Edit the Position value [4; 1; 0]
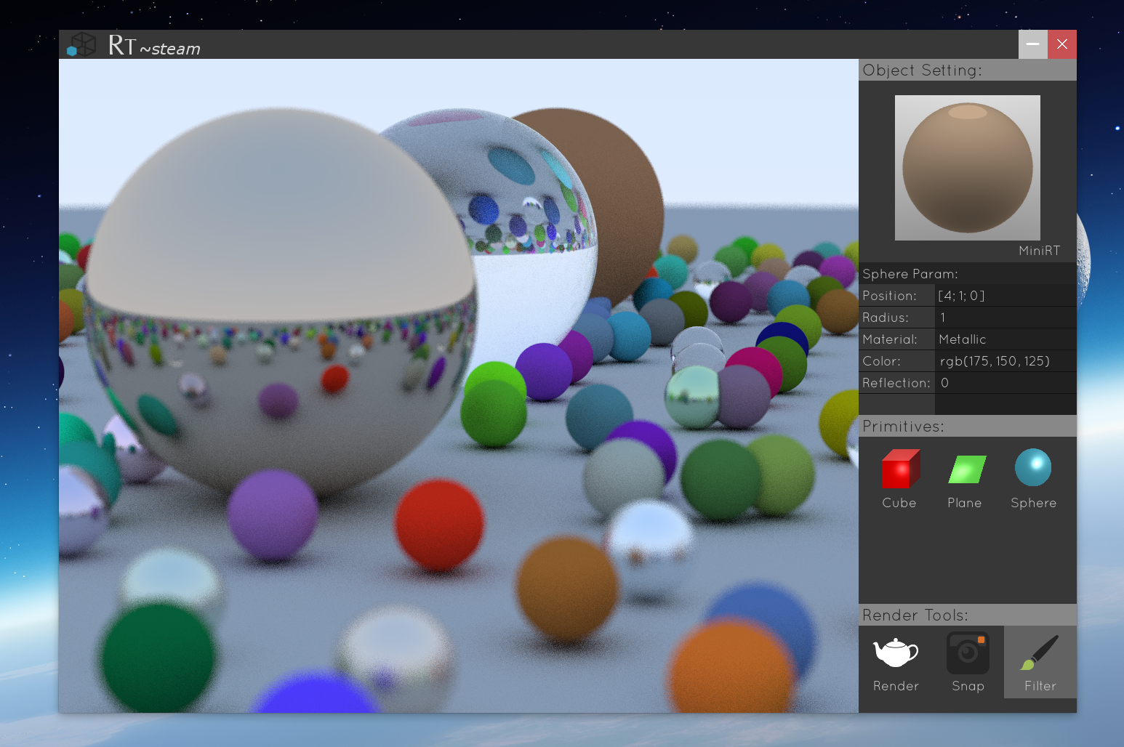 (x=1005, y=296)
